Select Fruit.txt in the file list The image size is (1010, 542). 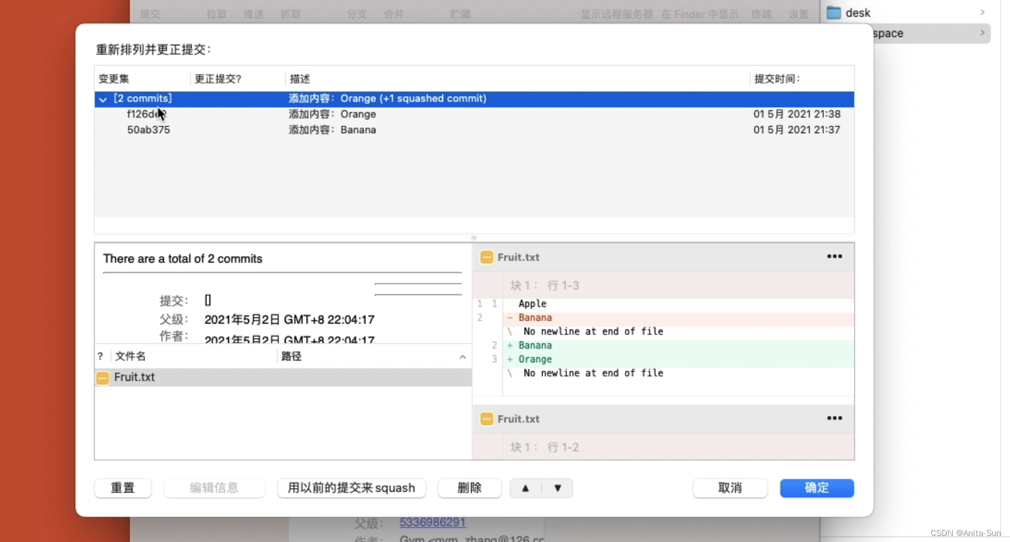pos(283,377)
